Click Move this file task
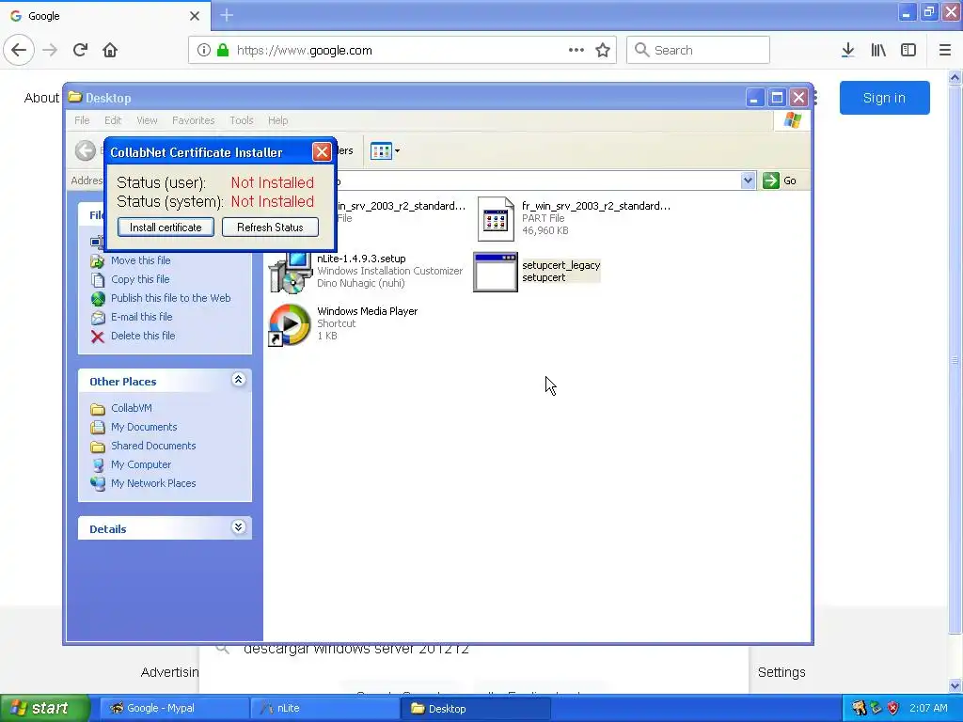The width and height of the screenshot is (963, 722). pyautogui.click(x=141, y=260)
